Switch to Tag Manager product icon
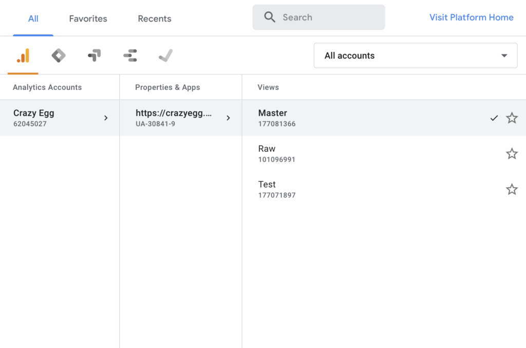Screen dimensions: 526x348 point(59,55)
